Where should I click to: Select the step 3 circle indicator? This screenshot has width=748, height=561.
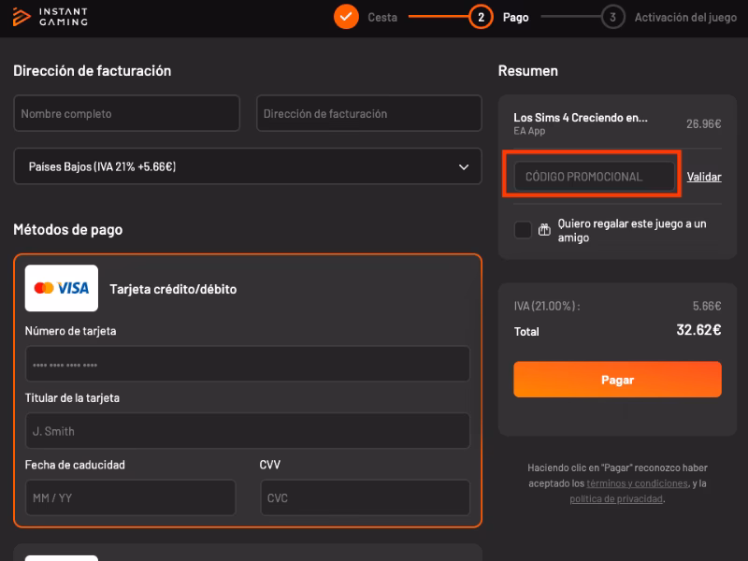tap(612, 17)
